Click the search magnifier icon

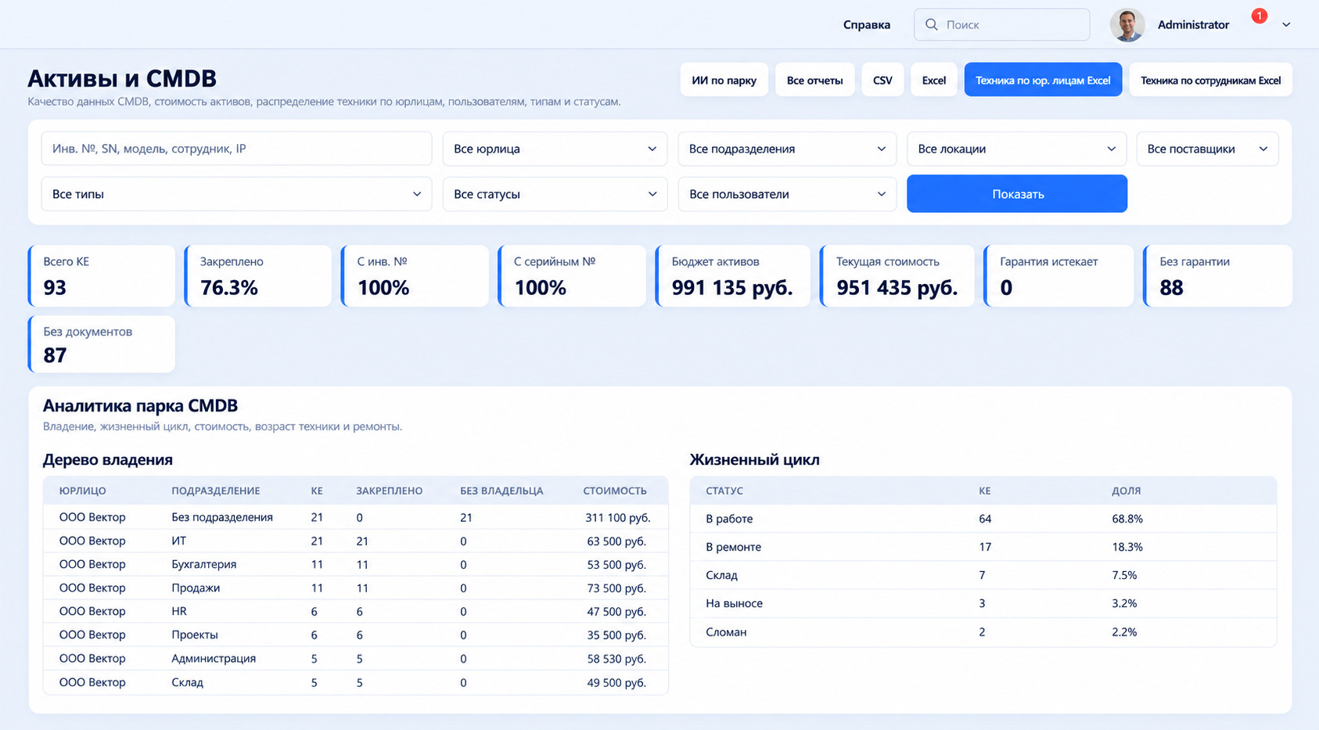[931, 24]
